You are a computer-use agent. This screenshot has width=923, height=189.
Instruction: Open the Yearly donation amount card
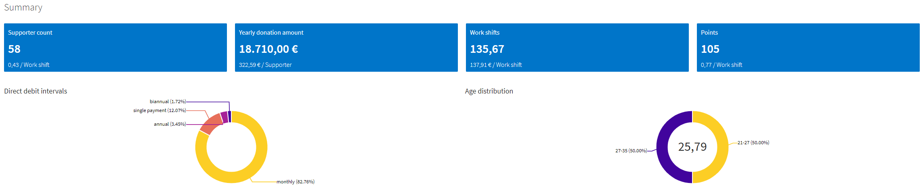coord(346,48)
